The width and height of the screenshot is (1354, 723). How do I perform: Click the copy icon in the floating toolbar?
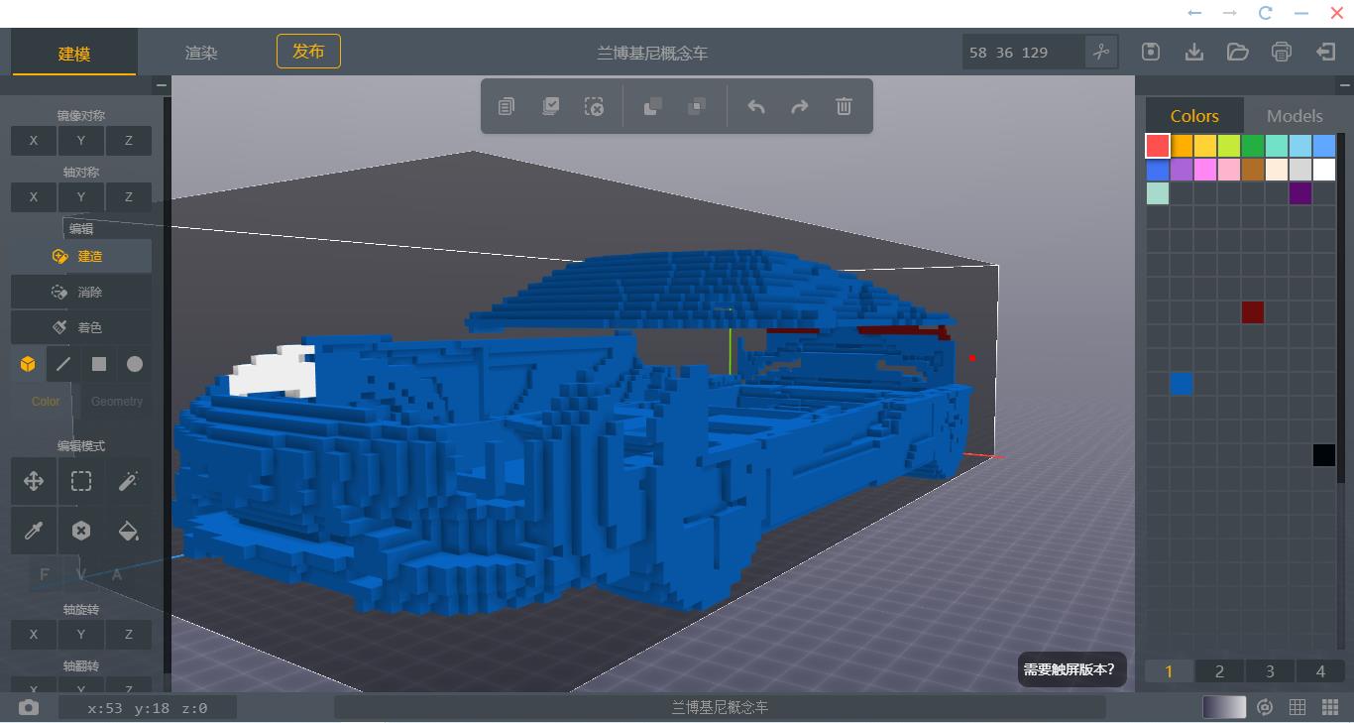(x=507, y=106)
